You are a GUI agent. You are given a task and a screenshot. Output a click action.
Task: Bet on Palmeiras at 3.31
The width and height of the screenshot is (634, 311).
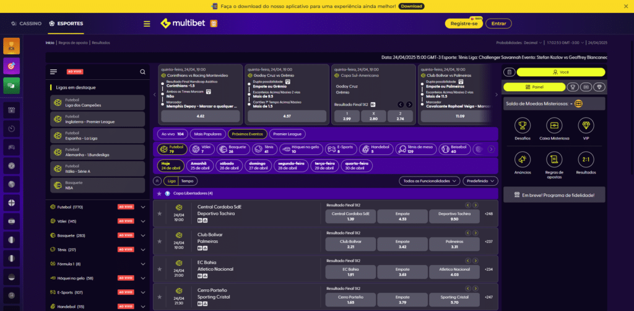[454, 244]
